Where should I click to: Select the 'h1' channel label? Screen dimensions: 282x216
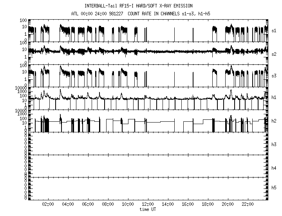pyautogui.click(x=274, y=97)
